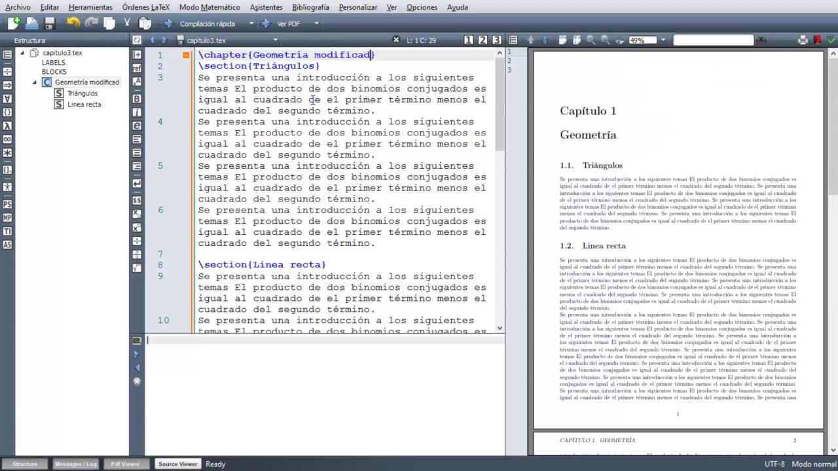Insert a superscript with the x-superscript icon

pos(137,228)
